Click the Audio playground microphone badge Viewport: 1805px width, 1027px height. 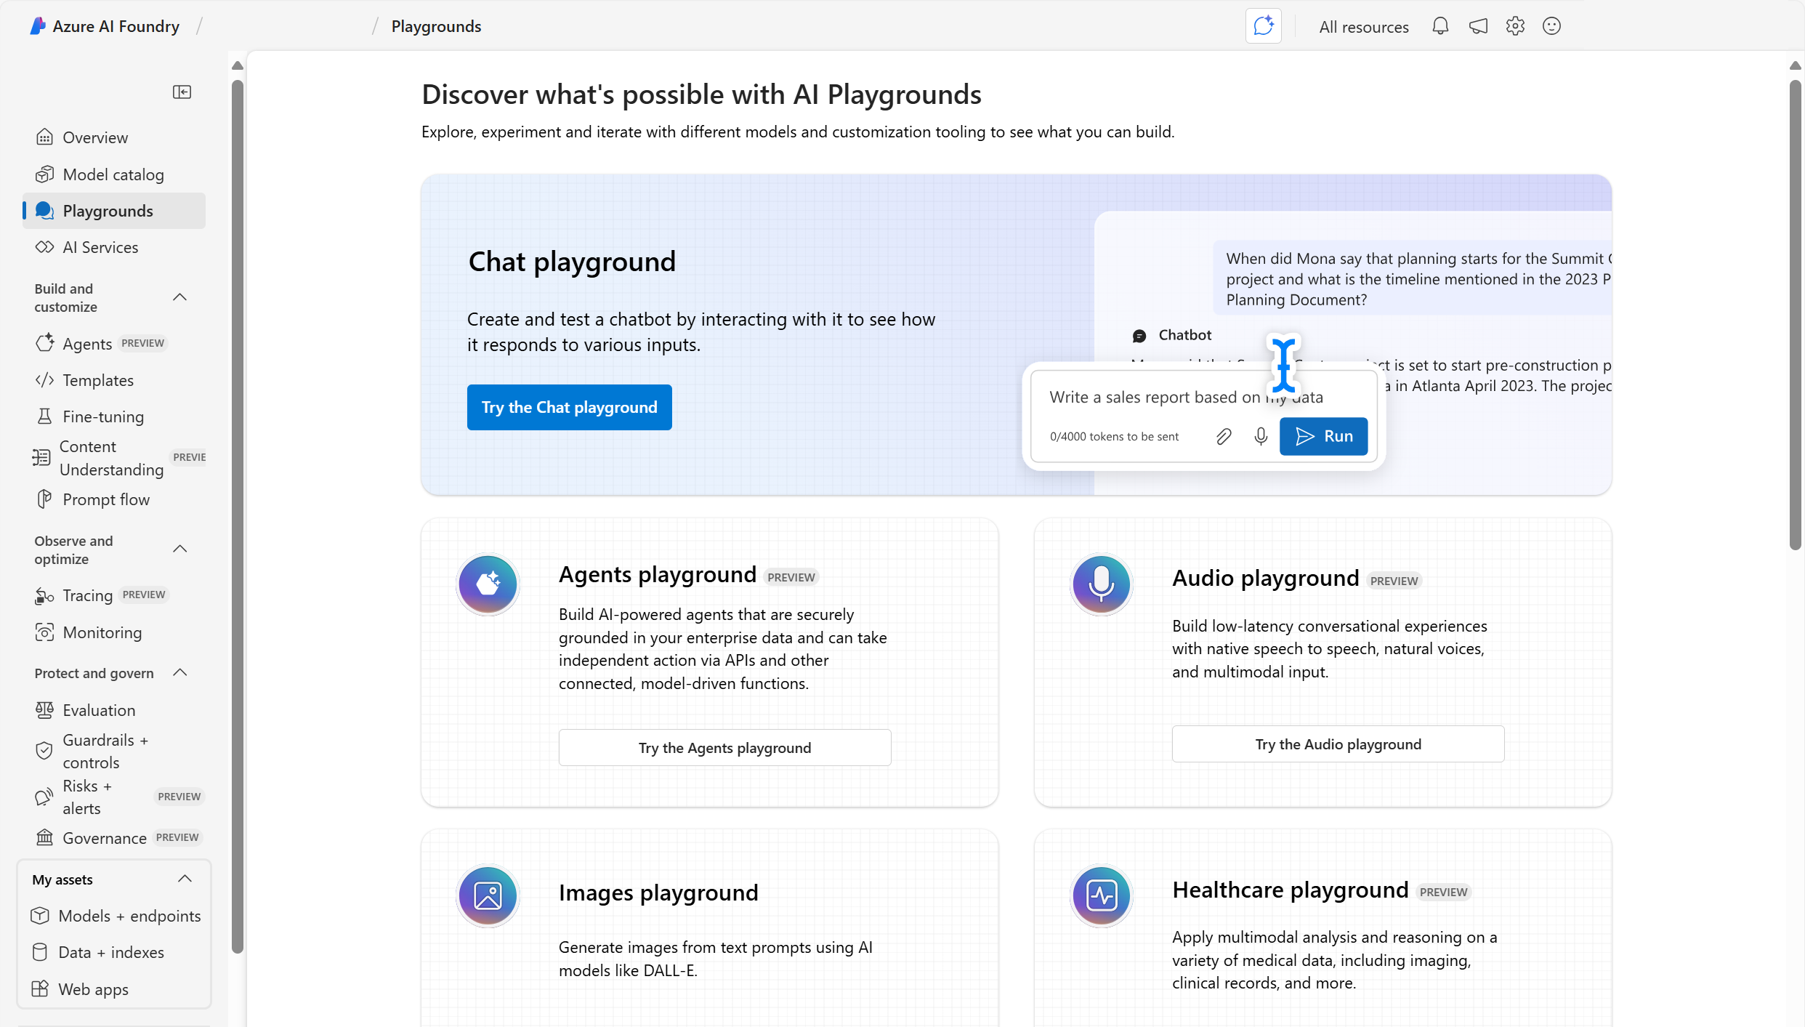coord(1101,584)
